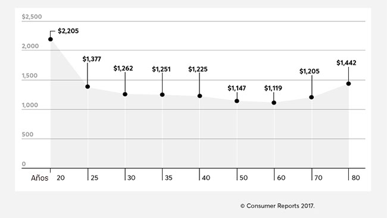The width and height of the screenshot is (387, 218).
Task: Click the 1,000 y-axis label
Action: (x=30, y=105)
